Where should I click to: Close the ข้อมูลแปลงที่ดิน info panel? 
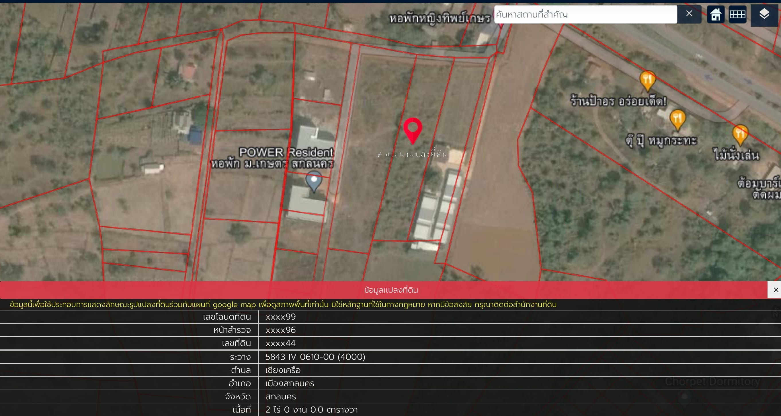[776, 290]
